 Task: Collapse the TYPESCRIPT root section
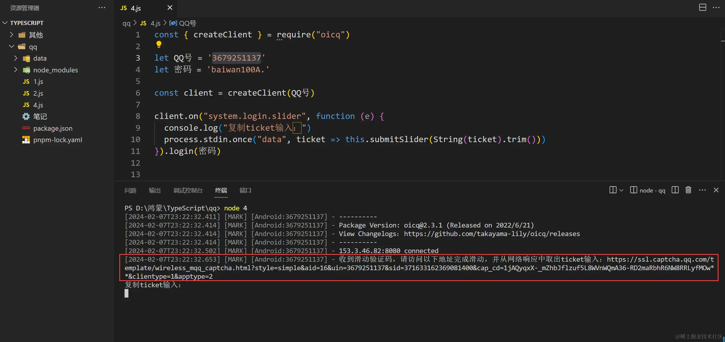click(5, 23)
